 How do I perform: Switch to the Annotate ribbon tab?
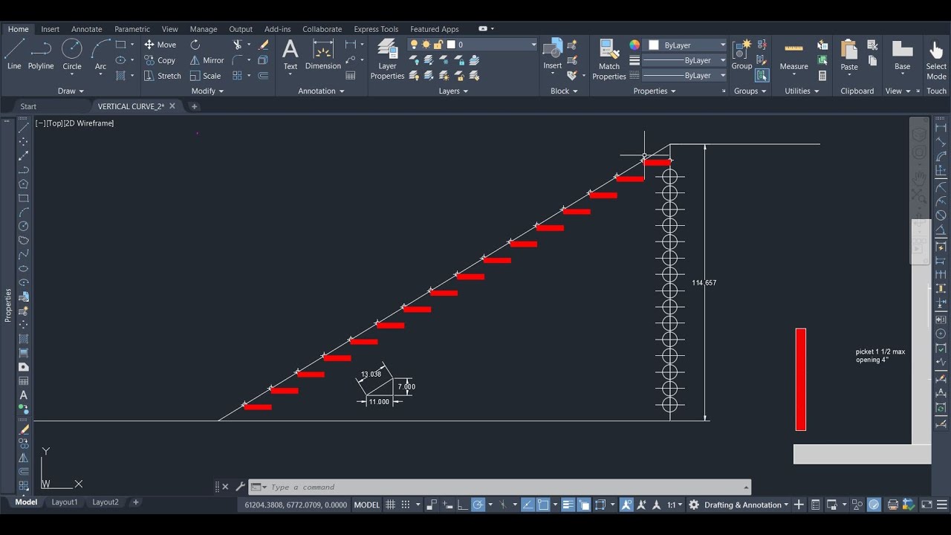[x=87, y=29]
